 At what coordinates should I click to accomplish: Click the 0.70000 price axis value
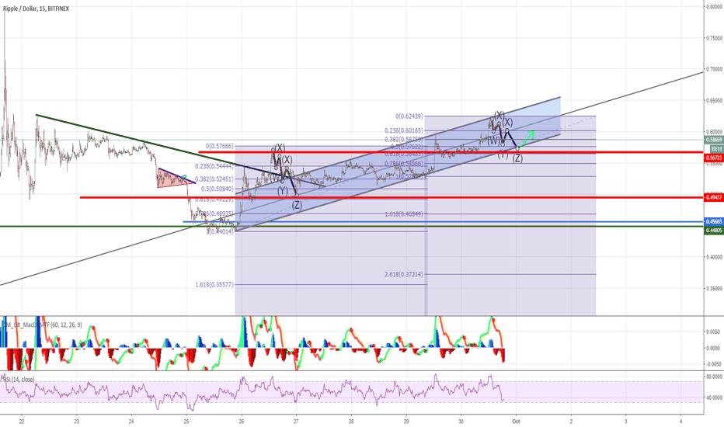click(715, 69)
